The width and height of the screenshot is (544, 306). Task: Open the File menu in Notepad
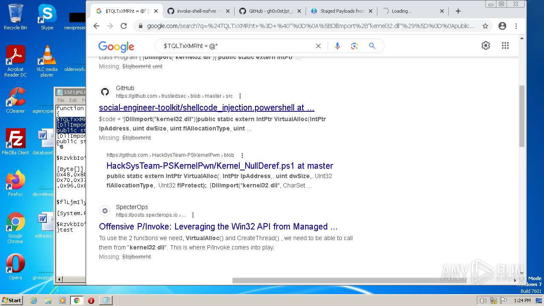(61, 100)
